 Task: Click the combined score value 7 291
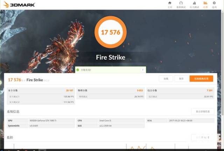coord(210,90)
